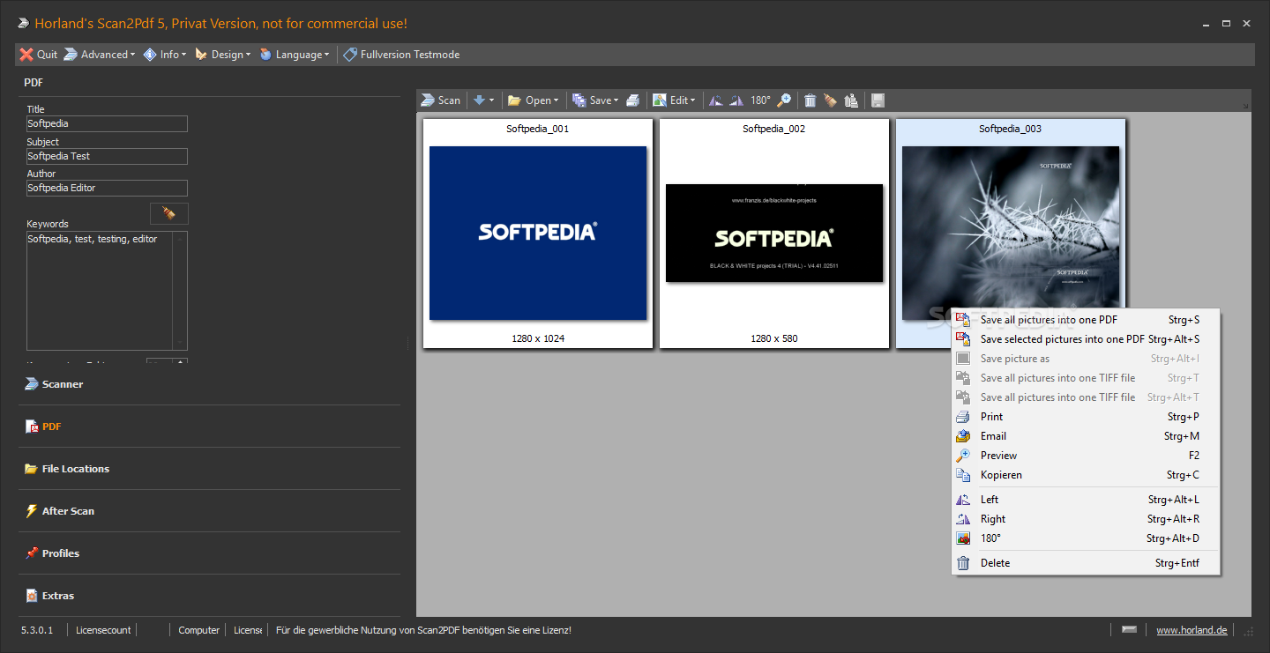Choose Save selected pictures into one PDF
Viewport: 1270px width, 653px height.
click(1086, 339)
